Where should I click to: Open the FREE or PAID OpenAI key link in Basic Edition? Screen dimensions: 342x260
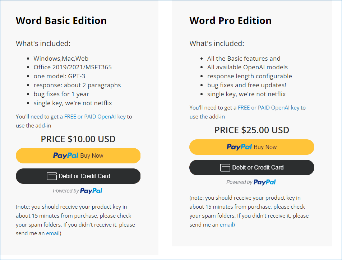pos(95,117)
